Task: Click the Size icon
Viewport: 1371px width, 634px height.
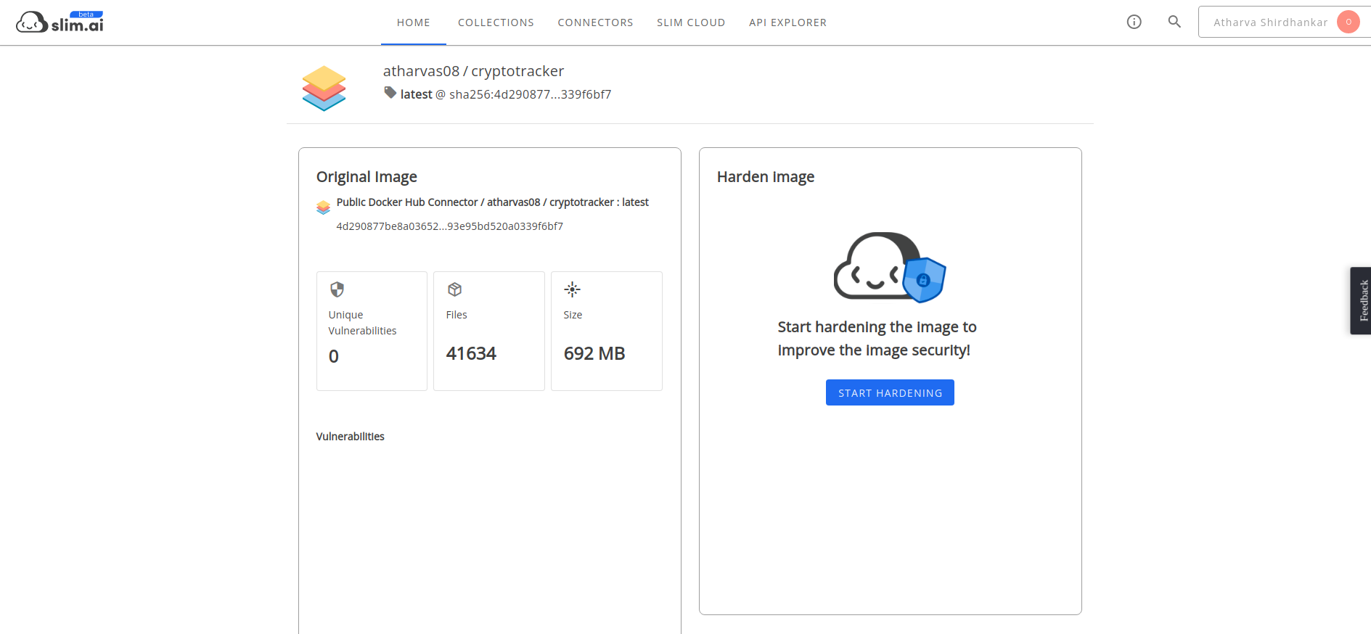Action: tap(572, 289)
